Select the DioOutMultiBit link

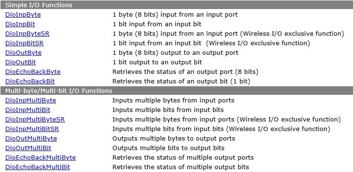coord(28,148)
